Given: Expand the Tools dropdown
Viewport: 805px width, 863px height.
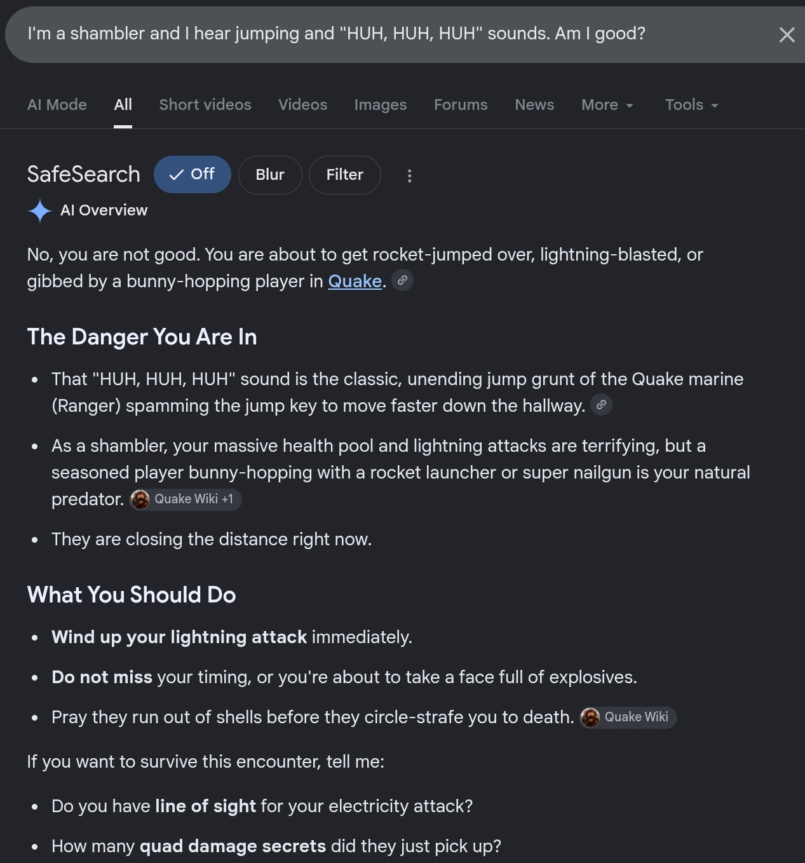Looking at the screenshot, I should (x=691, y=105).
